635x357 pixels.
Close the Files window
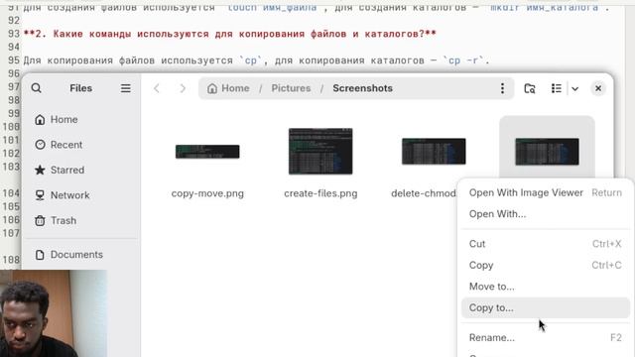point(598,88)
